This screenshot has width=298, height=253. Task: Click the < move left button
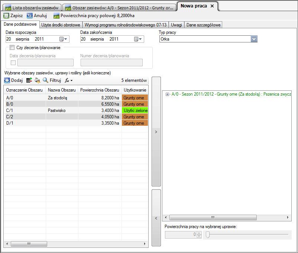pos(156,218)
